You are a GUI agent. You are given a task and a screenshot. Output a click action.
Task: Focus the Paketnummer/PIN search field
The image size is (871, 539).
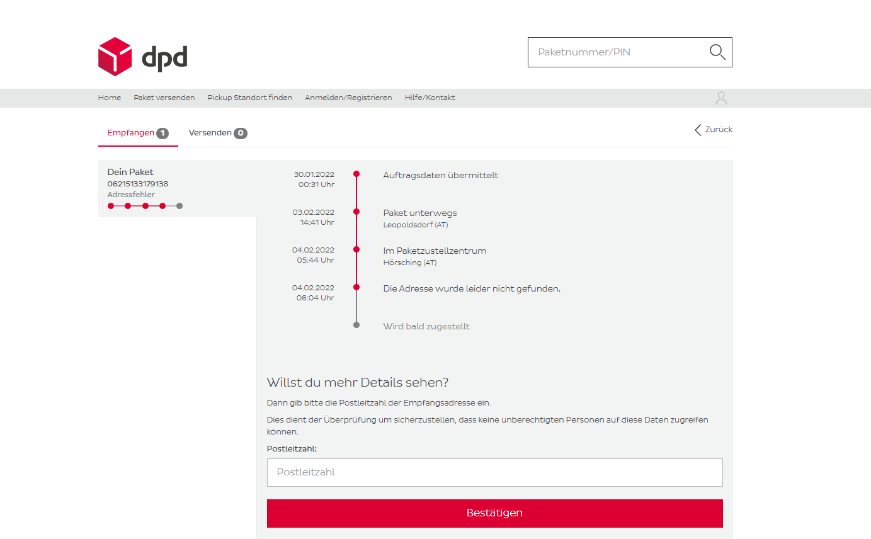coord(617,52)
